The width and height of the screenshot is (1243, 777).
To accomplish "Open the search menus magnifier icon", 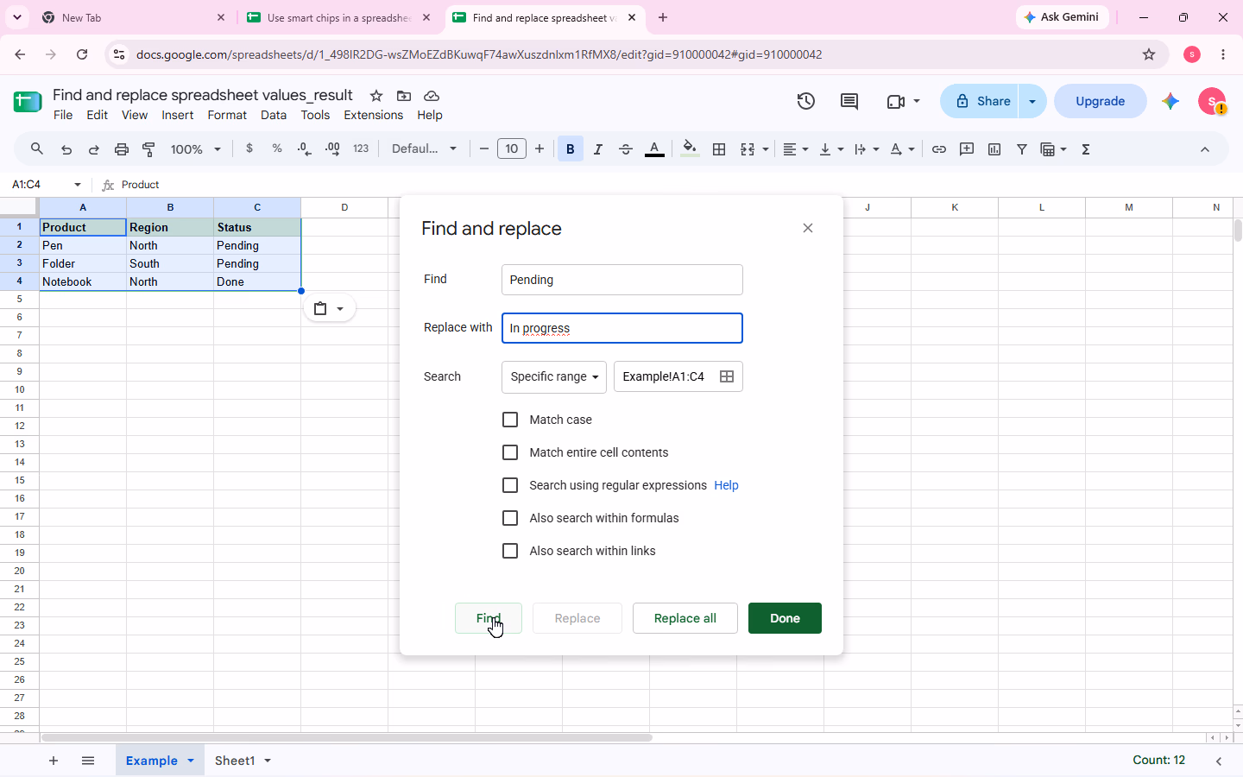I will pyautogui.click(x=37, y=149).
